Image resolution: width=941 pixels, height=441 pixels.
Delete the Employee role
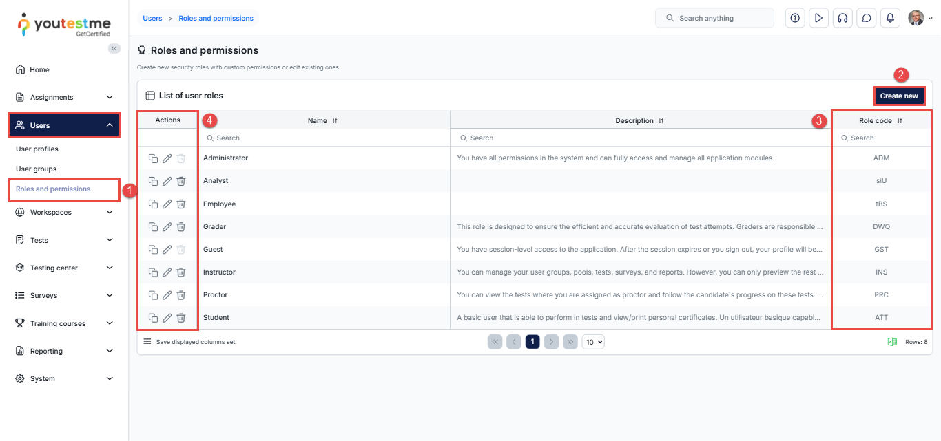click(180, 204)
